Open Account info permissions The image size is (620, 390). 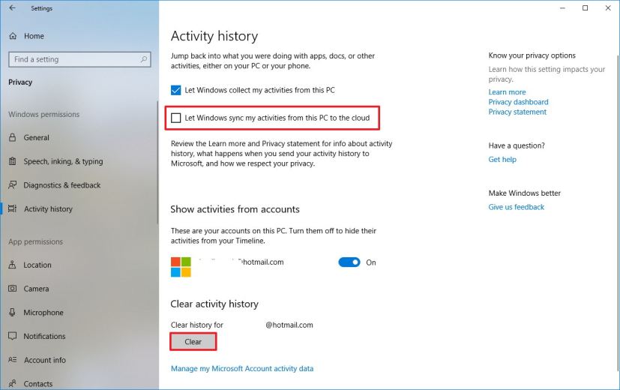tap(45, 360)
